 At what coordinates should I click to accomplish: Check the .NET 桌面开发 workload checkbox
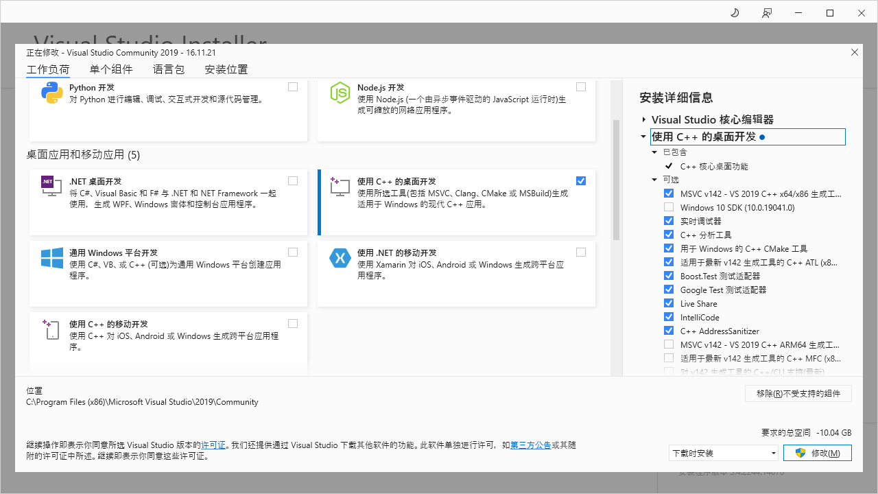click(x=293, y=181)
